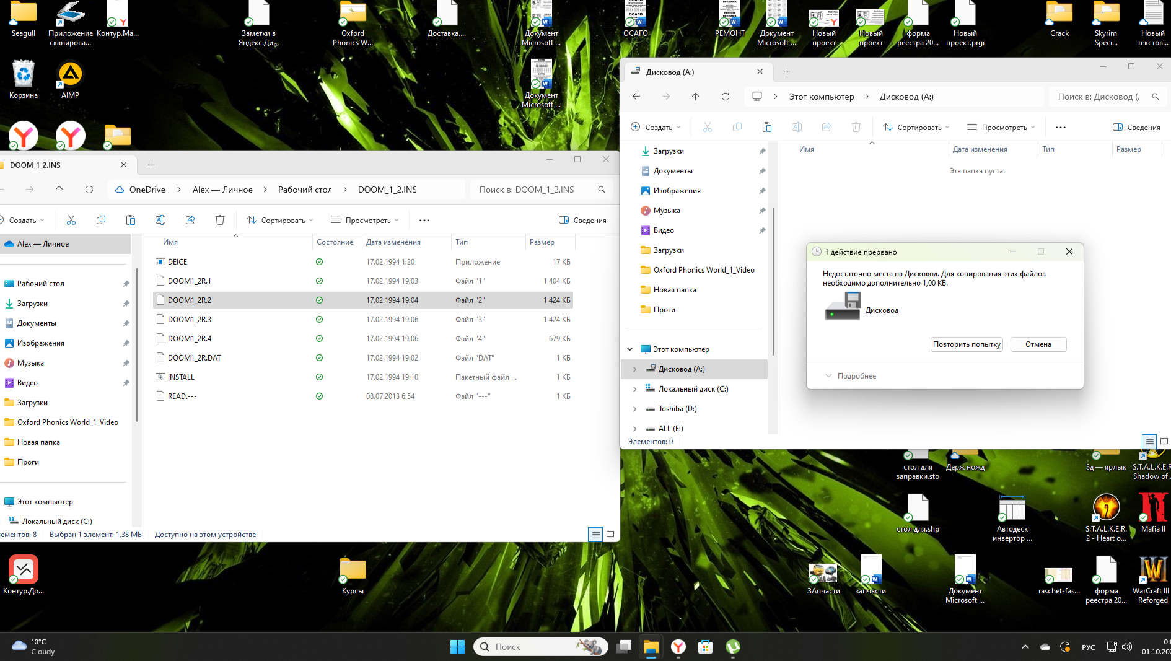
Task: Open Yandex Browser from the taskbar
Action: (x=678, y=647)
